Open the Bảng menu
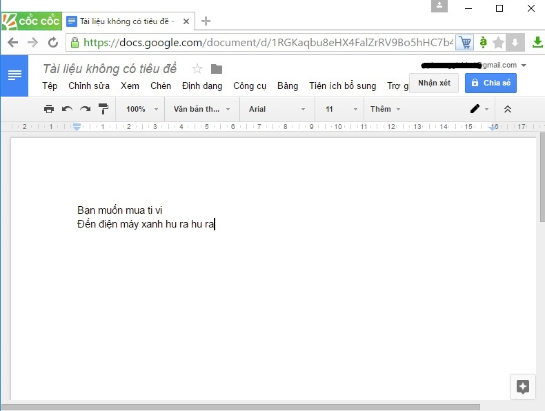Viewport: 545px width, 411px height. [x=288, y=86]
